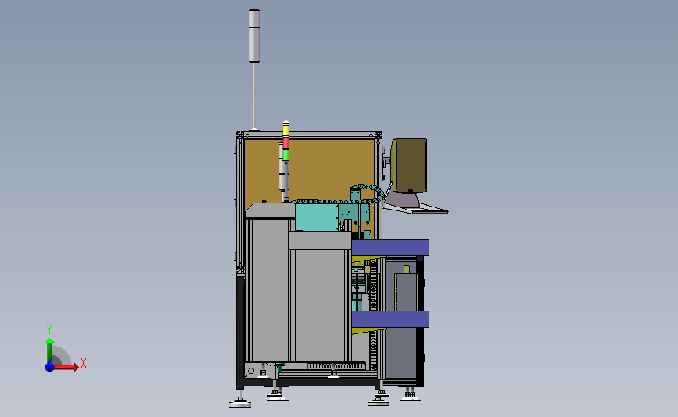Select the green segment of the stack light
Image resolution: width=678 pixels, height=417 pixels.
[x=285, y=155]
